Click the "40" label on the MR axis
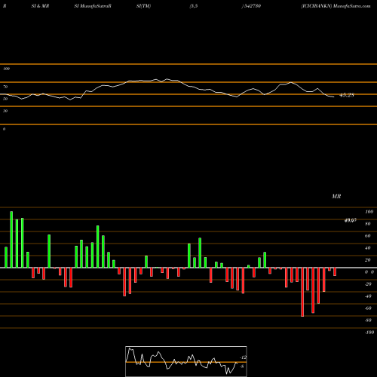 click(368, 248)
